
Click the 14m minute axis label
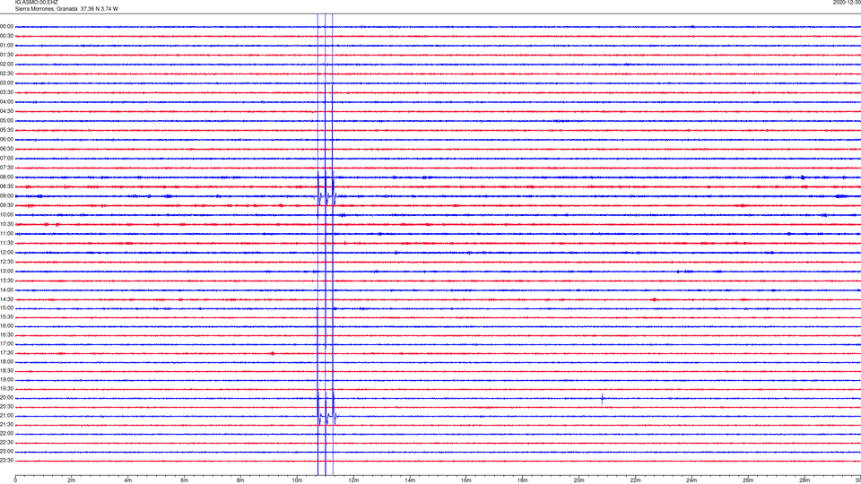pyautogui.click(x=410, y=480)
